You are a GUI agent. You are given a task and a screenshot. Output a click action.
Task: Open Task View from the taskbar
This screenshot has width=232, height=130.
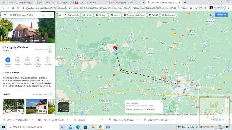pyautogui.click(x=63, y=127)
